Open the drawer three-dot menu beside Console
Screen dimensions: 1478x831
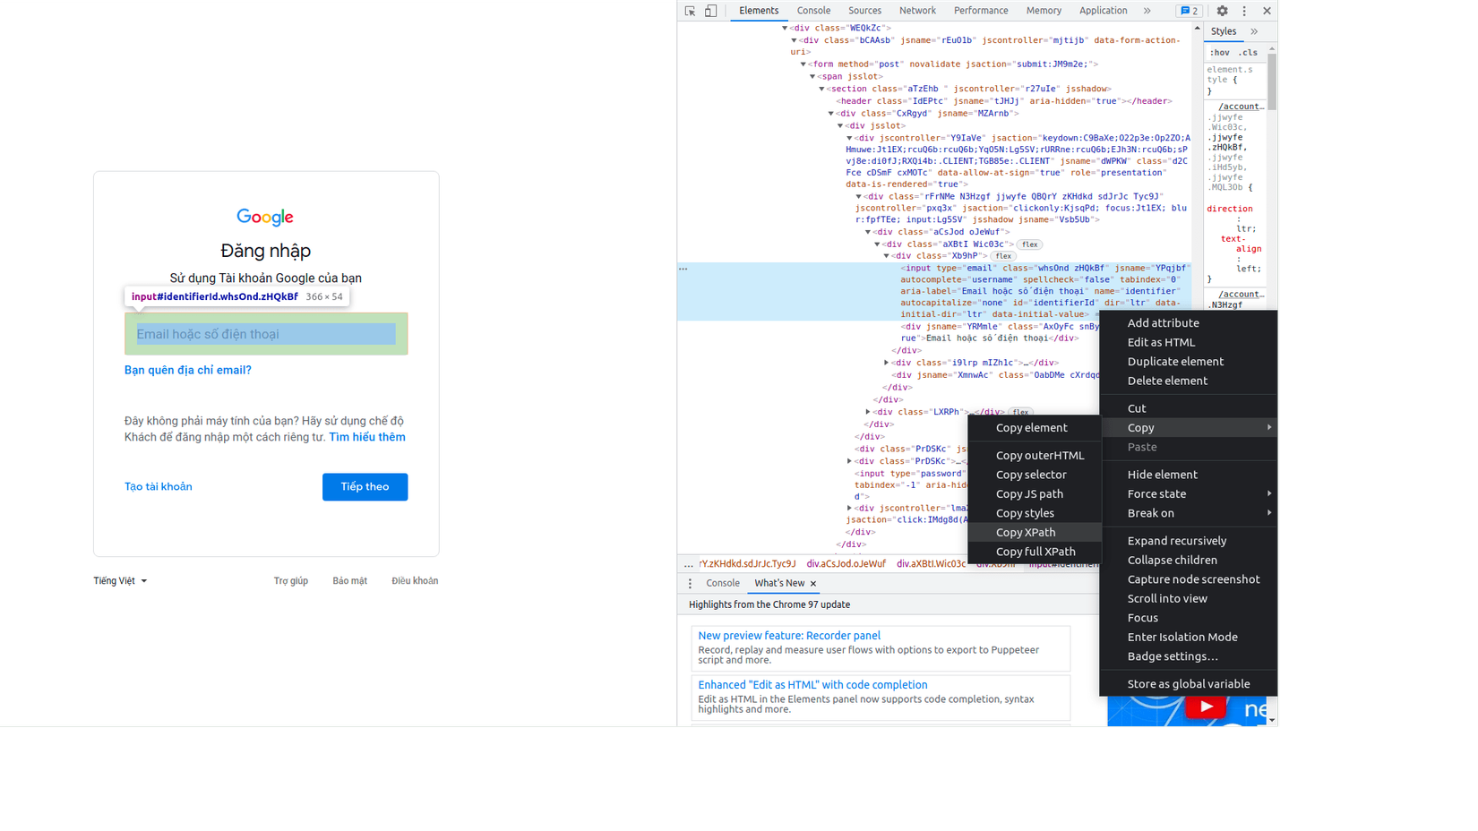click(689, 583)
